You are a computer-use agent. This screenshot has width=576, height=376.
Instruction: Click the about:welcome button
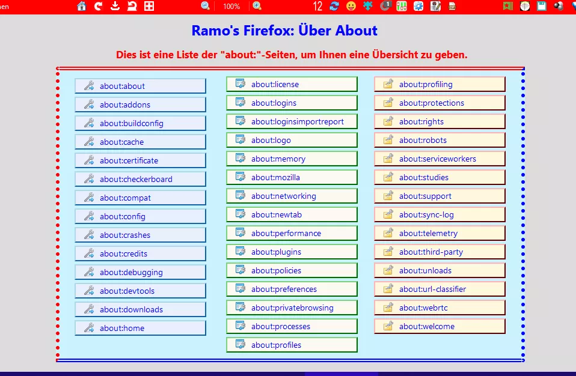440,326
